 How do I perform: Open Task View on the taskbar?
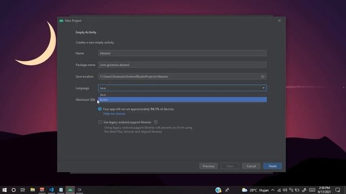pos(23,190)
